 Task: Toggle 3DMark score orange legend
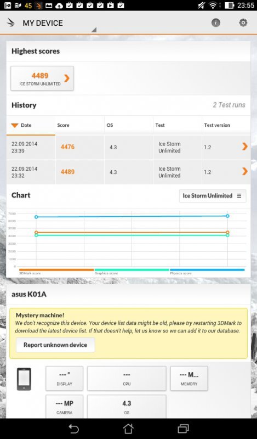tap(56, 271)
